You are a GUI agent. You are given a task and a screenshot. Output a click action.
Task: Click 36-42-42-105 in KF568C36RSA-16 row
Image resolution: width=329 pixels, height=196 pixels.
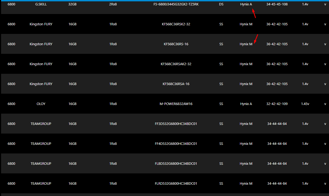coord(277,84)
